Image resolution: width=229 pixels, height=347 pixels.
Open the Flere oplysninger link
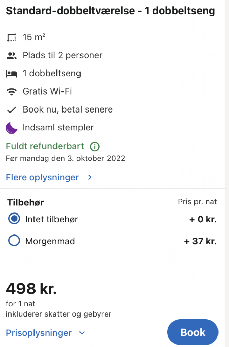(x=42, y=177)
